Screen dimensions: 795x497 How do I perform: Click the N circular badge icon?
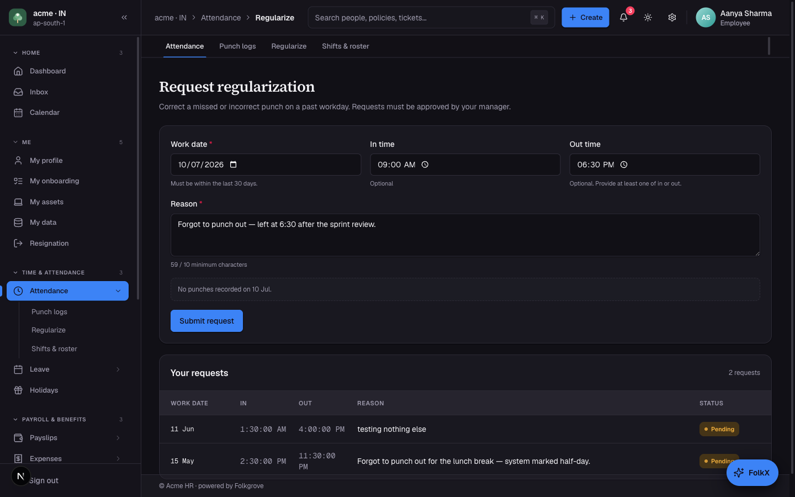pyautogui.click(x=20, y=476)
